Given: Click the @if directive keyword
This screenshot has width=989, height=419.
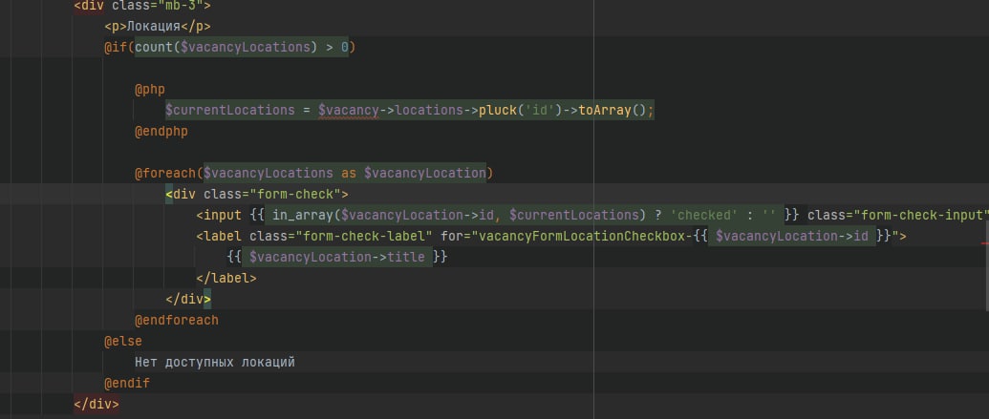Looking at the screenshot, I should tap(116, 48).
